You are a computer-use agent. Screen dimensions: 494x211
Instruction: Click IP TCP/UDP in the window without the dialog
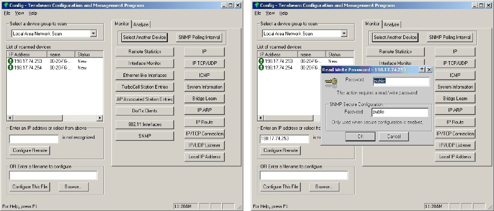click(204, 63)
